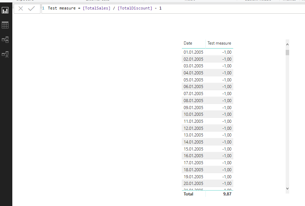Click the Total row label
305x206 pixels.
pyautogui.click(x=188, y=194)
